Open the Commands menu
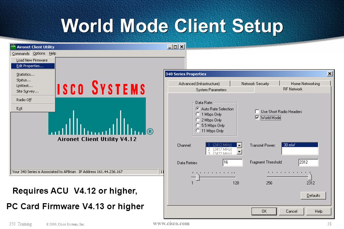Viewport: 344px width, 229px height. (21, 53)
